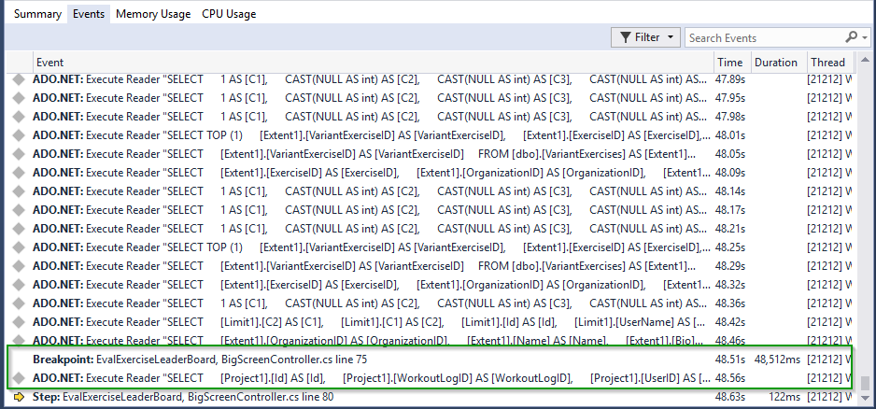Select the Breakpoint EvalExerciseLeaderBoard line 75 event
This screenshot has width=876, height=409.
pos(200,360)
